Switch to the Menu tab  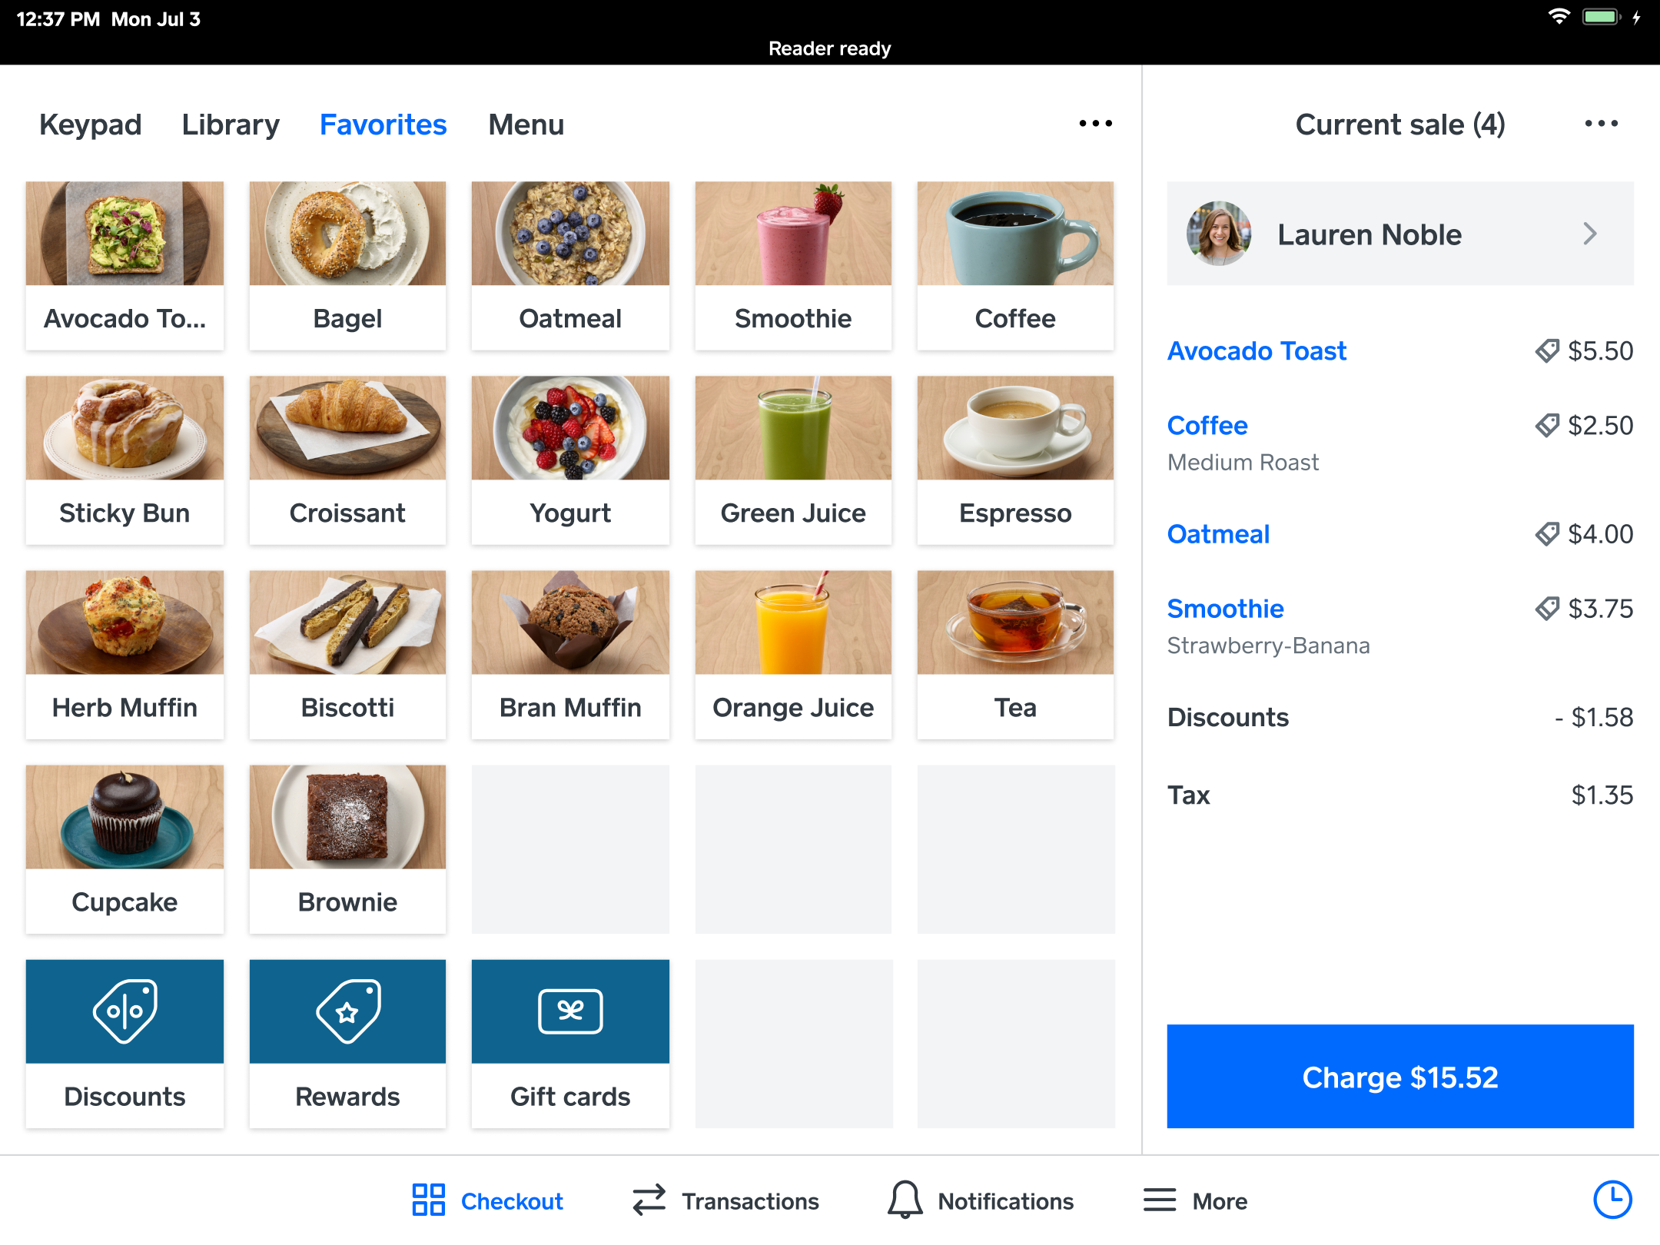[526, 124]
